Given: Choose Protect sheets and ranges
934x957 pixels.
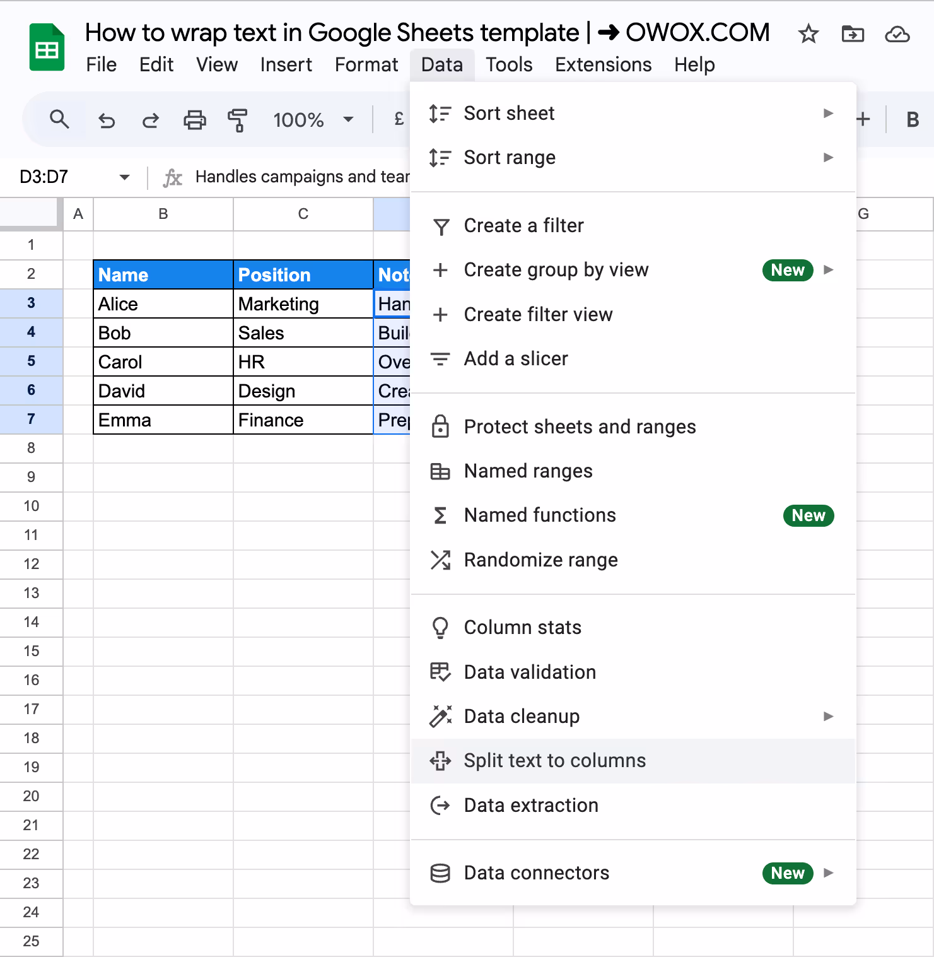Looking at the screenshot, I should click(633, 426).
